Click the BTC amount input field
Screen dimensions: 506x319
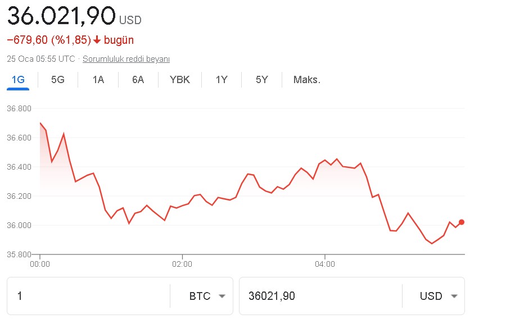[90, 296]
